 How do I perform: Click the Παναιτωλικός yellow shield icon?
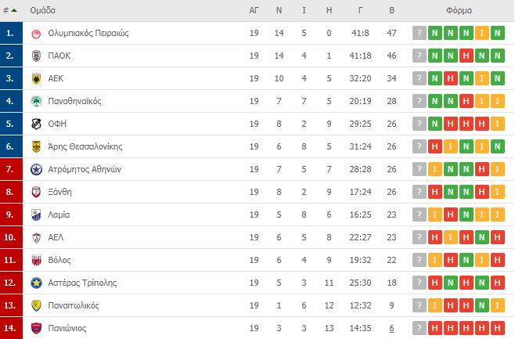coord(36,305)
